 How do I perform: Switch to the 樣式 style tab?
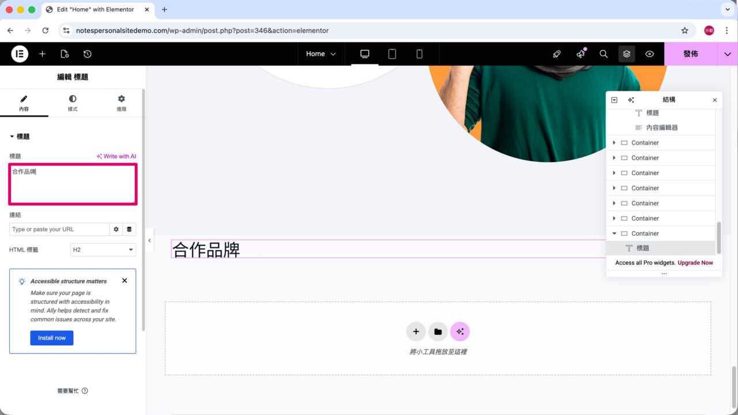pyautogui.click(x=73, y=103)
